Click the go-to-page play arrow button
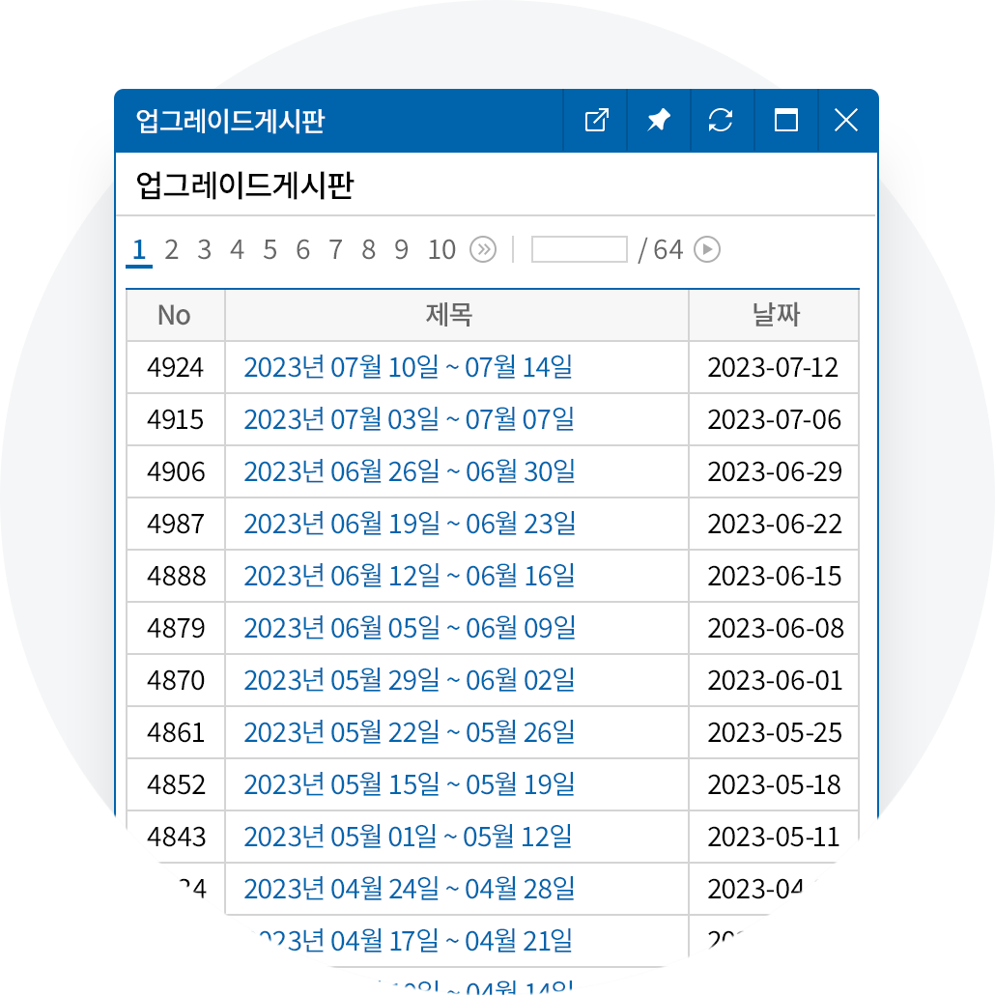 pos(707,250)
